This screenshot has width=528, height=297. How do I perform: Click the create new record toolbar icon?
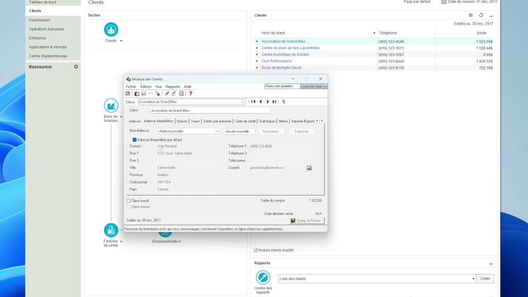click(137, 94)
